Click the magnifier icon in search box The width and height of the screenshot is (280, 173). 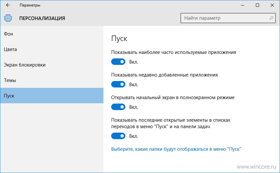271,18
